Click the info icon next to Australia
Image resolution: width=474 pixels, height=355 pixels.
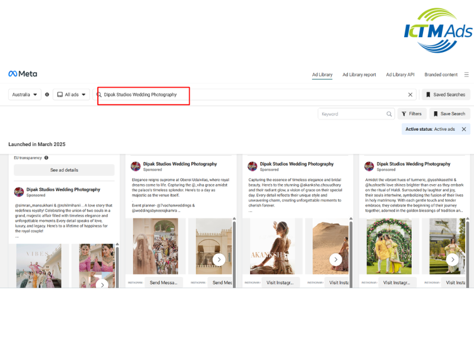[x=47, y=95]
